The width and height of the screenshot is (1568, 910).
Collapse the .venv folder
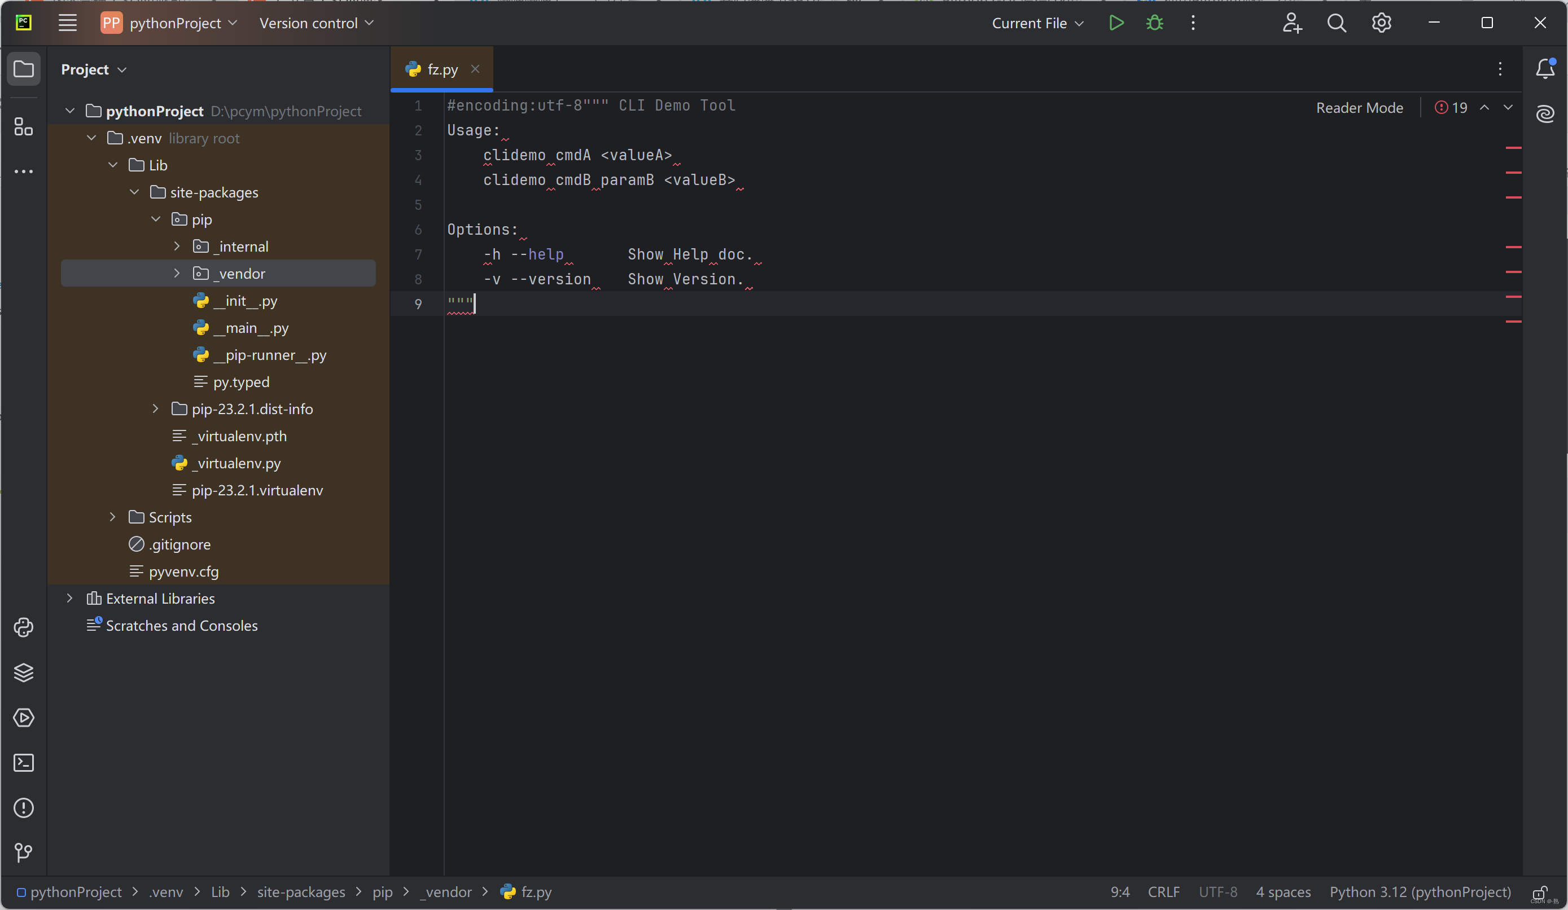(91, 138)
